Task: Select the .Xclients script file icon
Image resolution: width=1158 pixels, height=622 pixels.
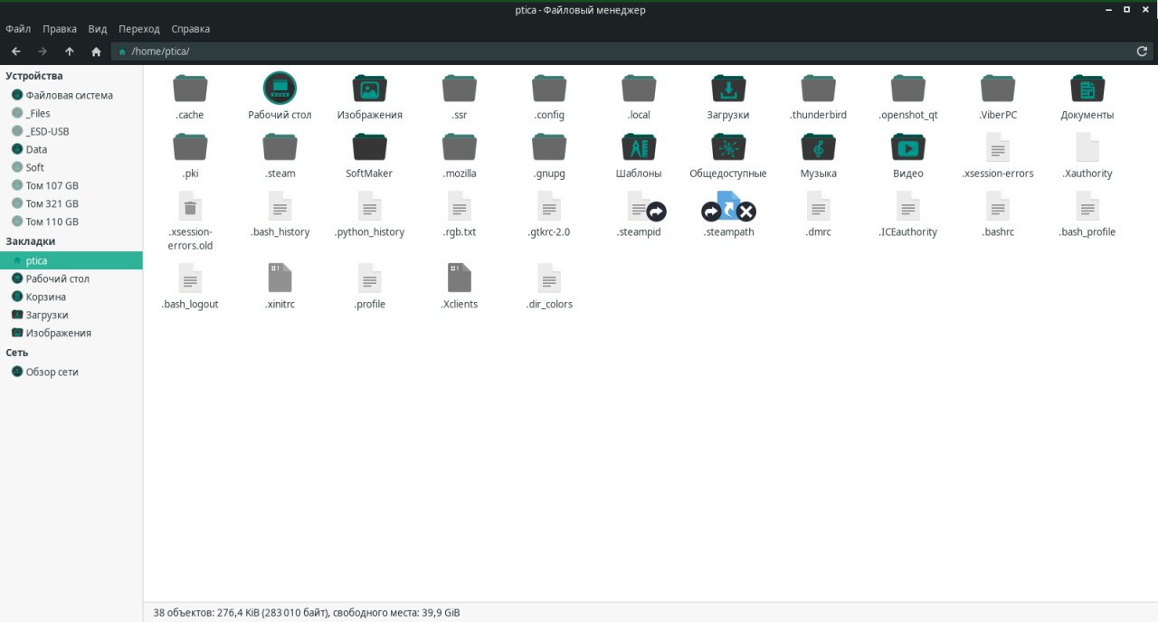Action: click(460, 278)
